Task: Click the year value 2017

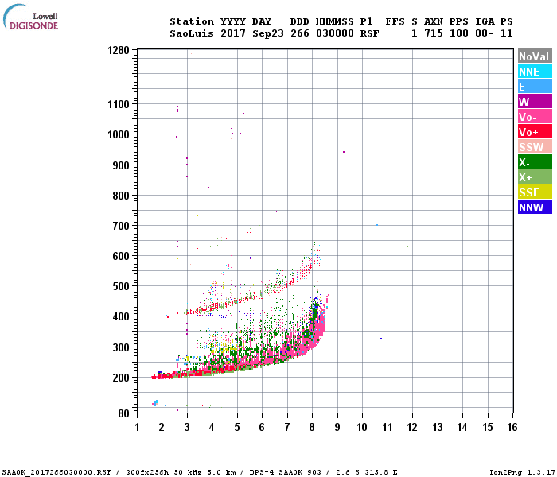Action: pyautogui.click(x=233, y=33)
